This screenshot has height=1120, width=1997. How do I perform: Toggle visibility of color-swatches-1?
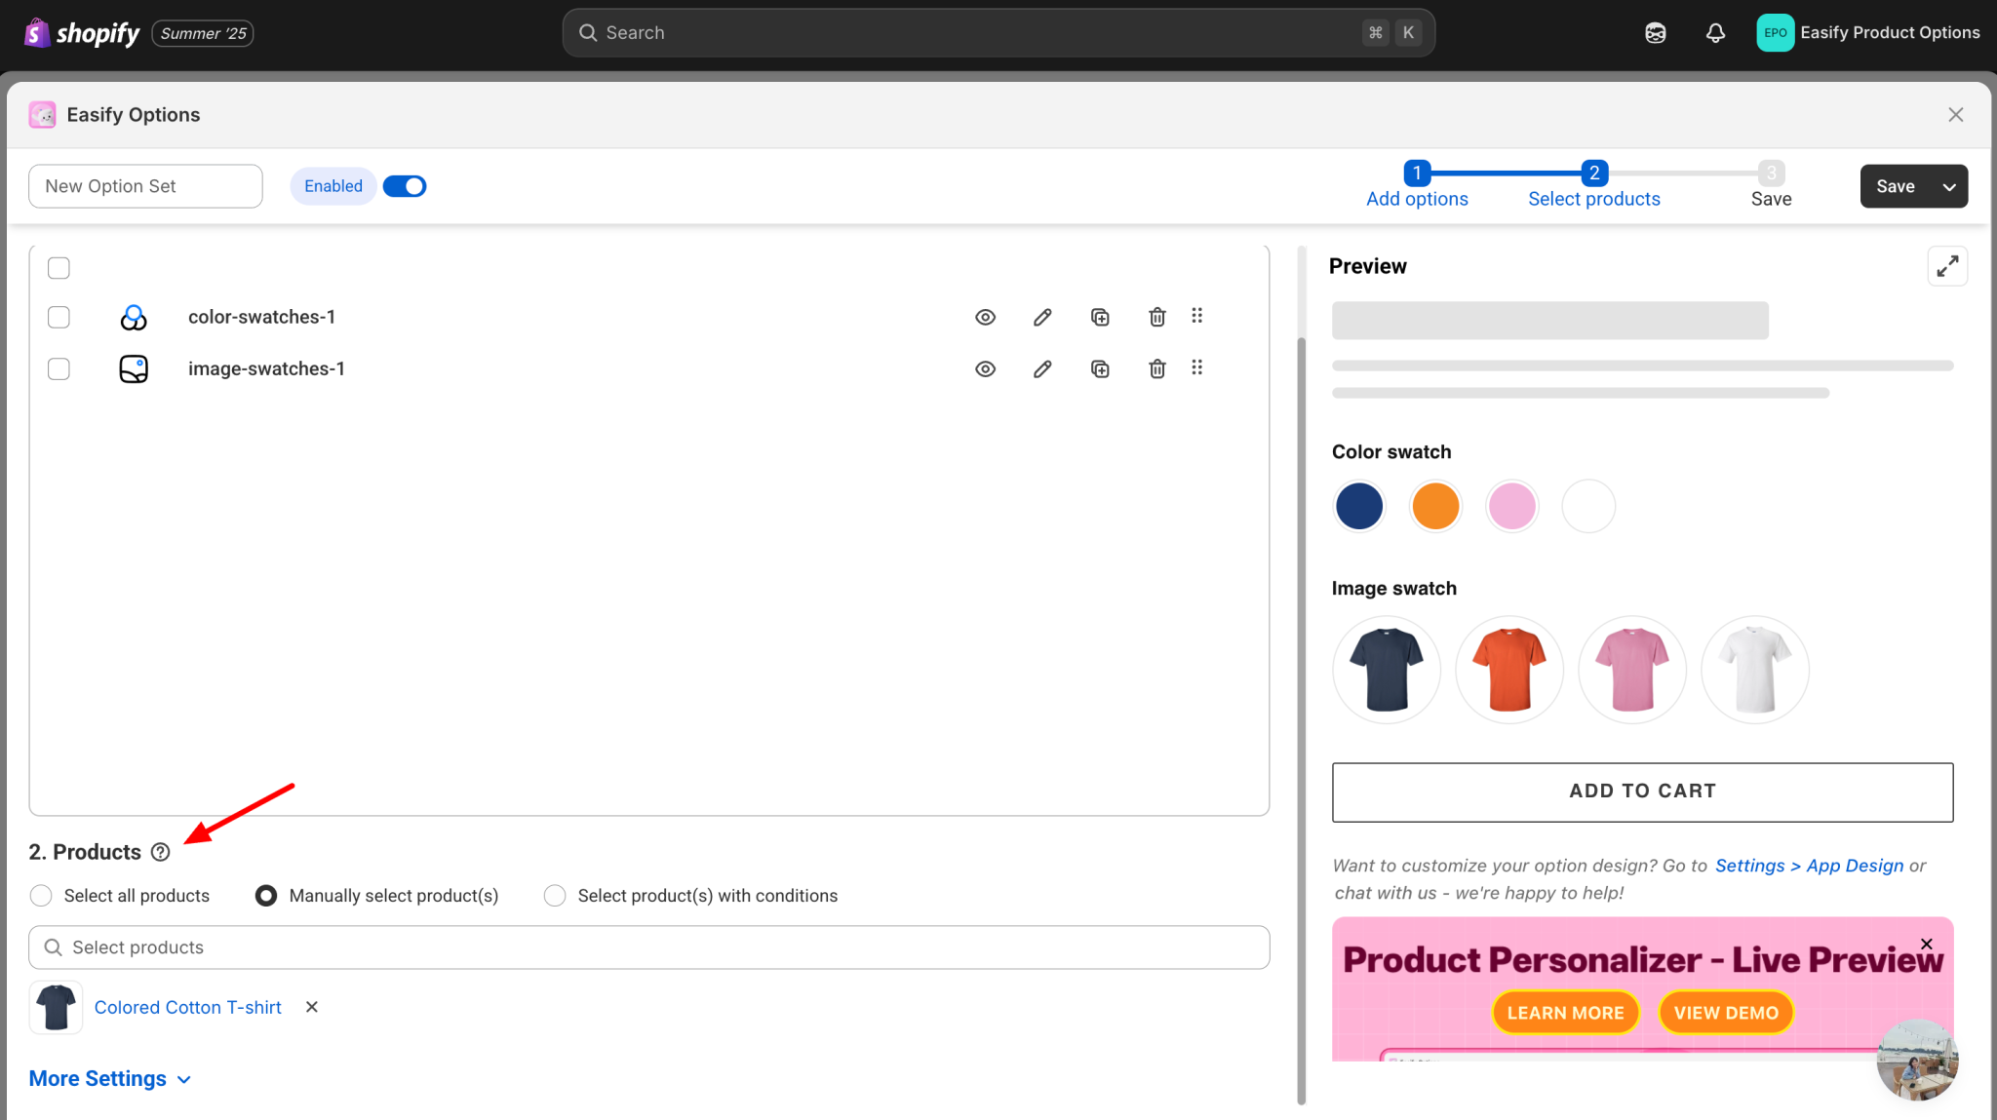(x=985, y=317)
